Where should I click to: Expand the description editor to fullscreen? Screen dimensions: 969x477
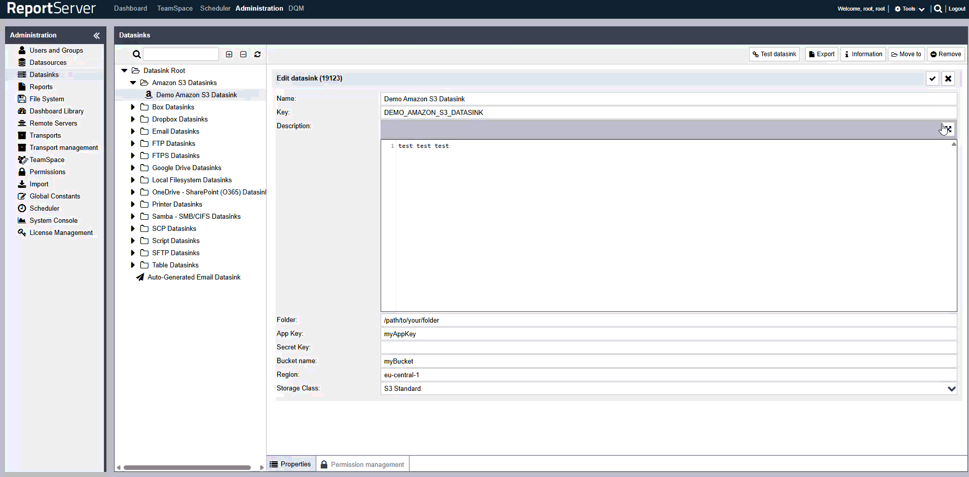click(948, 129)
